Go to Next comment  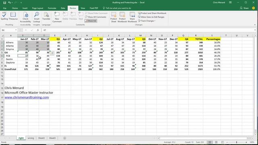point(81,16)
